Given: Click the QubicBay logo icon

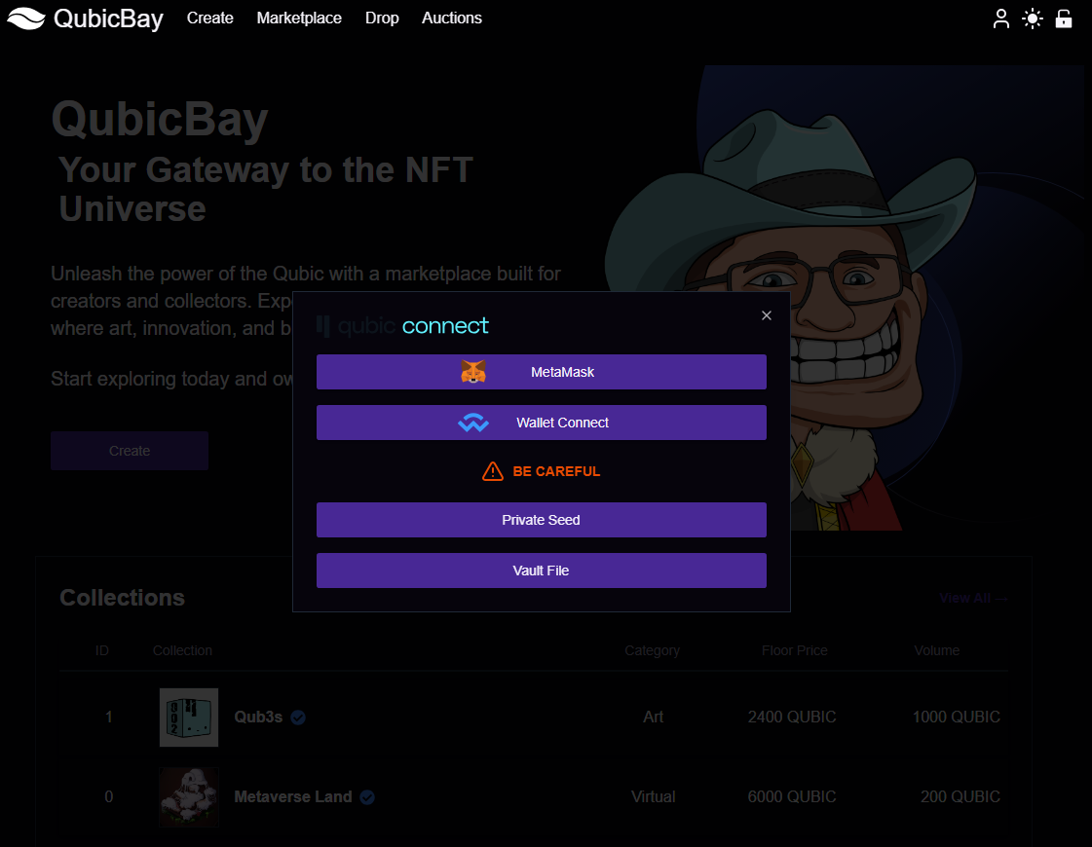Looking at the screenshot, I should tap(26, 18).
